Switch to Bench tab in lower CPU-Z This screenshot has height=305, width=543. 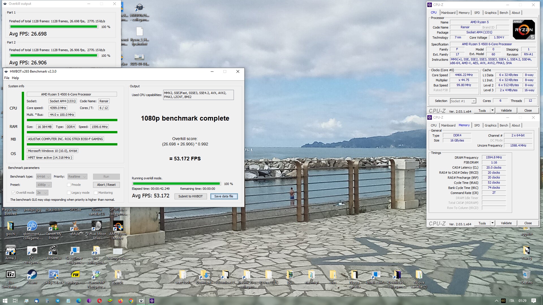[x=504, y=125]
